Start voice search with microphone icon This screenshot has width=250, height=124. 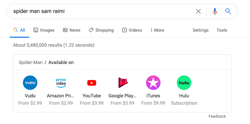tap(215, 11)
